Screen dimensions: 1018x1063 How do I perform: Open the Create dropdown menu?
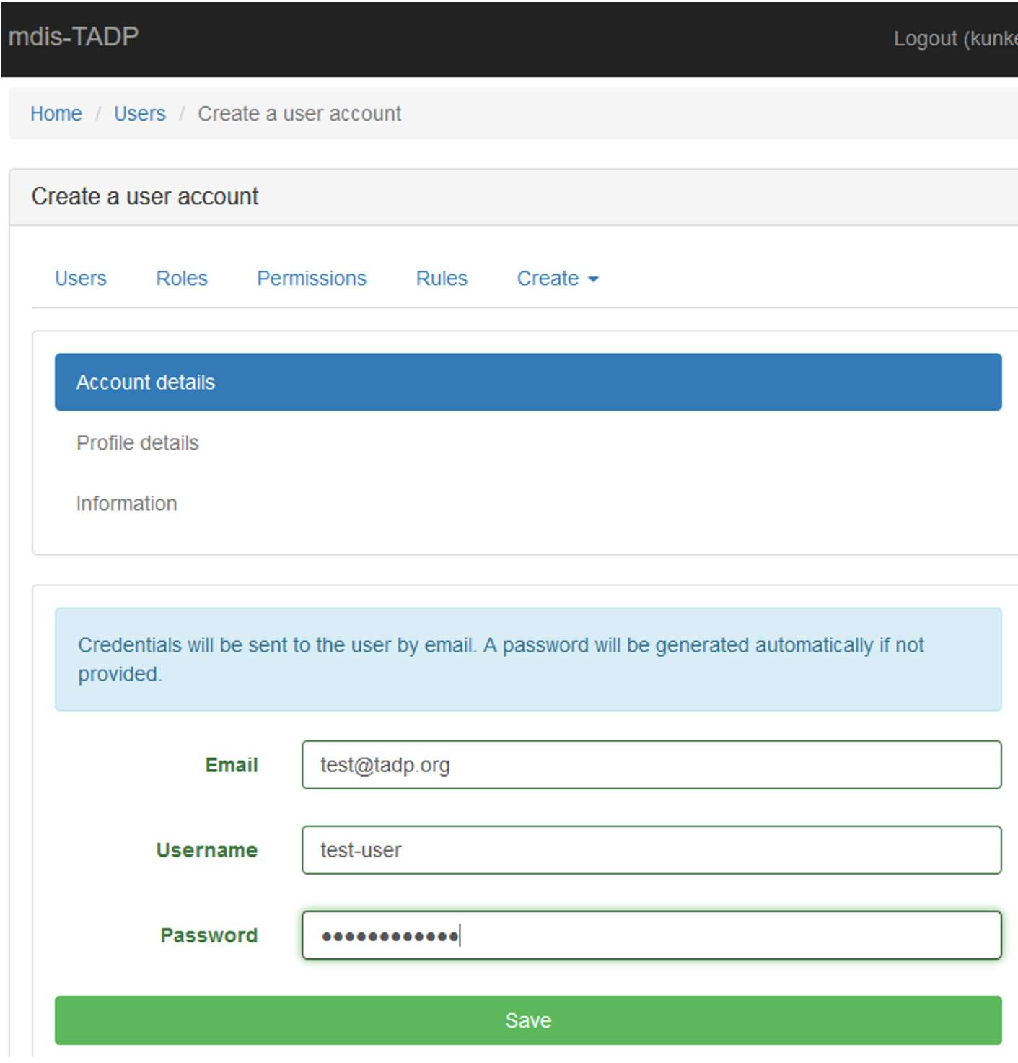click(550, 278)
